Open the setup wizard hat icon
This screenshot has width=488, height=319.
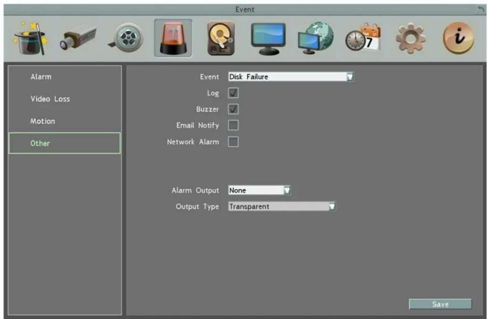[31, 38]
